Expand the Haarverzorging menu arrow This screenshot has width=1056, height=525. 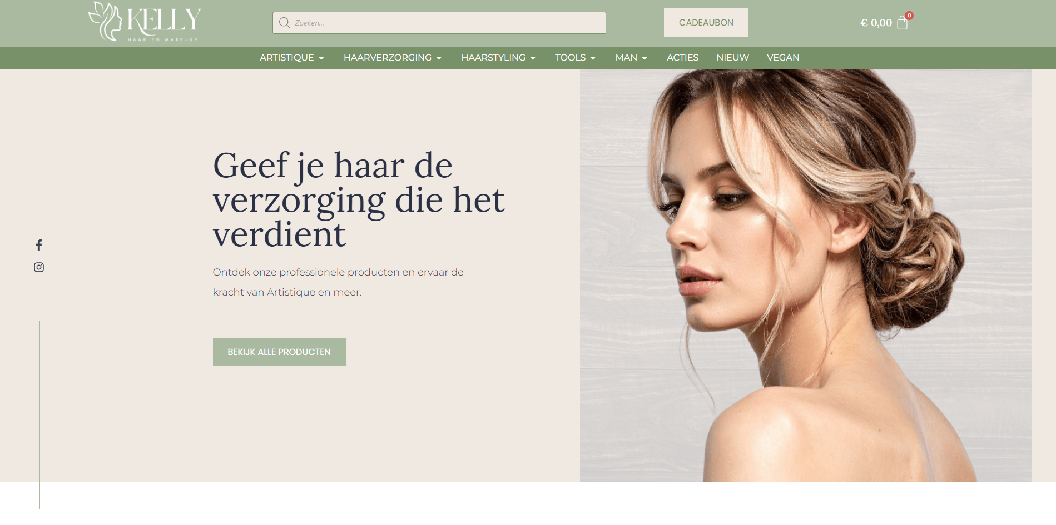click(439, 58)
